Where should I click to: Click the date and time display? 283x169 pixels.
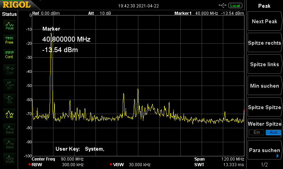[138, 6]
